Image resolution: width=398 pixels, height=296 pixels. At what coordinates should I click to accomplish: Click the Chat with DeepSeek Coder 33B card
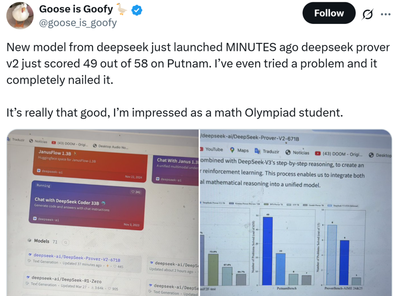point(87,205)
